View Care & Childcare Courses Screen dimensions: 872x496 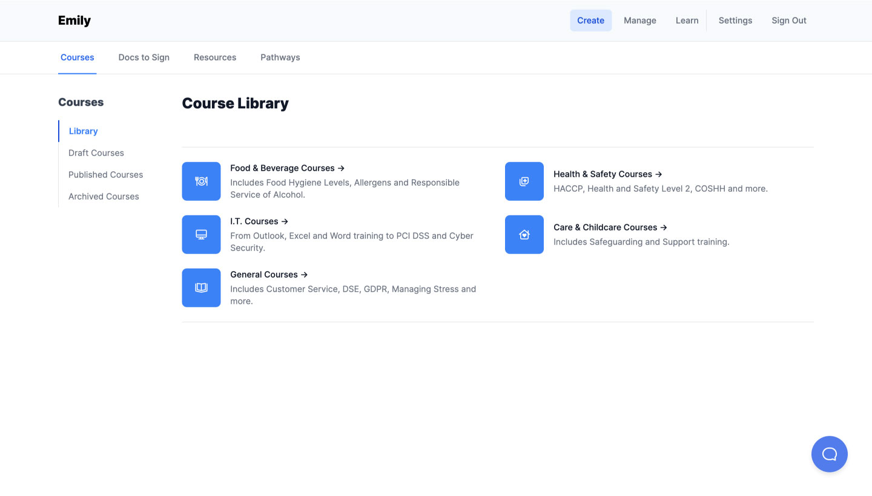610,227
